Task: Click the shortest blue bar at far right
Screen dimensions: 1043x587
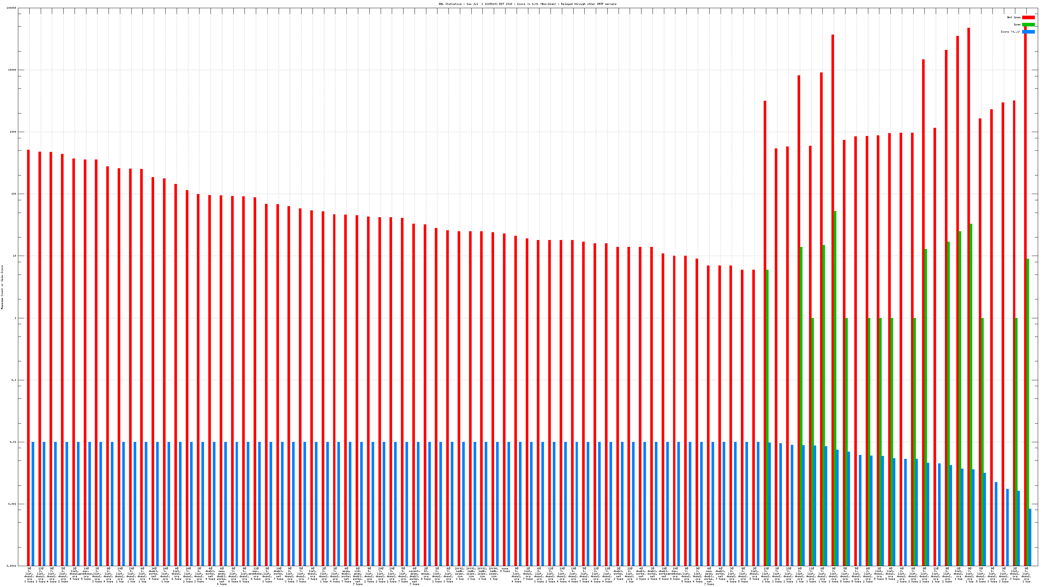Action: [1030, 537]
